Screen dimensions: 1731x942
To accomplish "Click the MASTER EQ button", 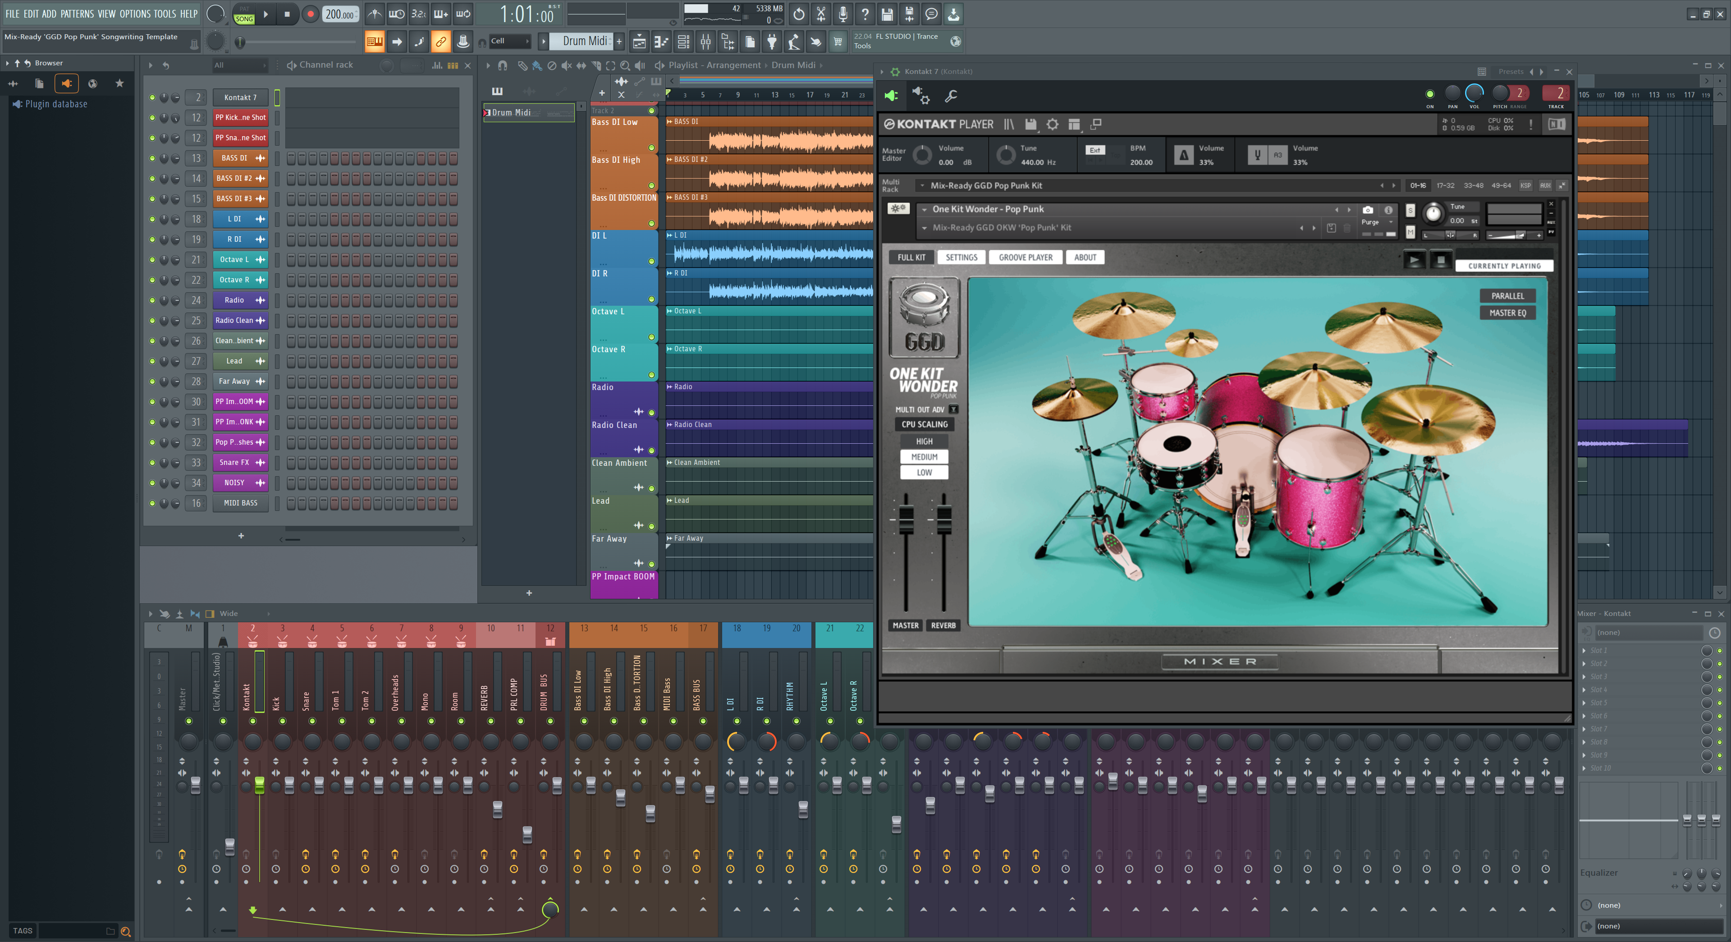I will (x=1507, y=312).
